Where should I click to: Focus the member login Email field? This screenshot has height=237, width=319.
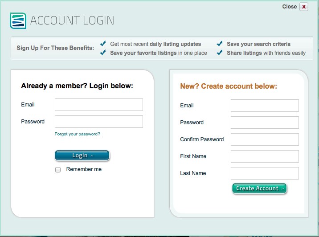click(99, 105)
